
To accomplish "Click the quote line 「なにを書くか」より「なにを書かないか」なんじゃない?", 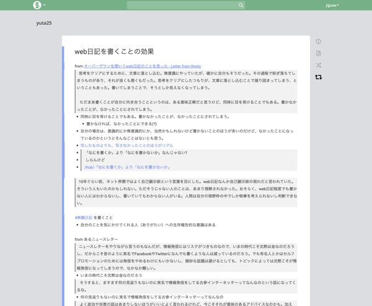I will (x=136, y=152).
